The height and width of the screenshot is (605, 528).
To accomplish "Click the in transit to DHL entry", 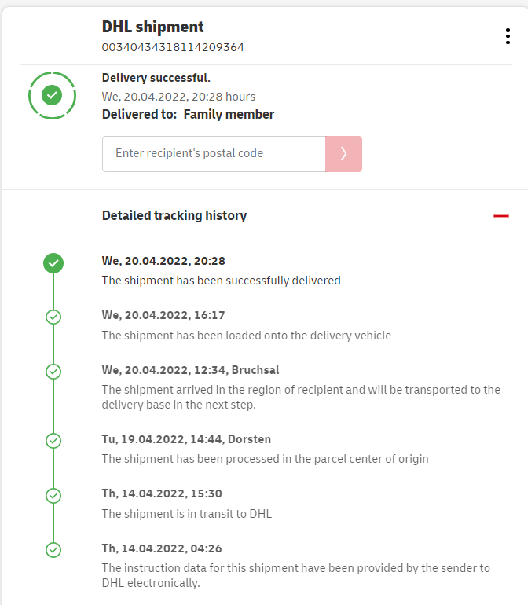I will click(x=186, y=513).
